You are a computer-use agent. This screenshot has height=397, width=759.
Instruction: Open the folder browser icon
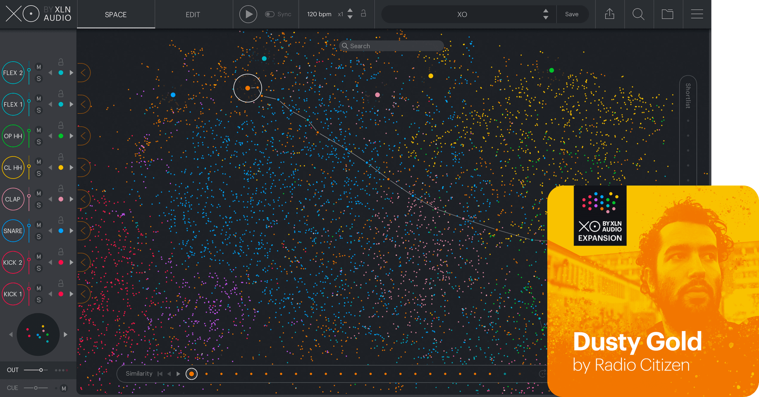(668, 14)
